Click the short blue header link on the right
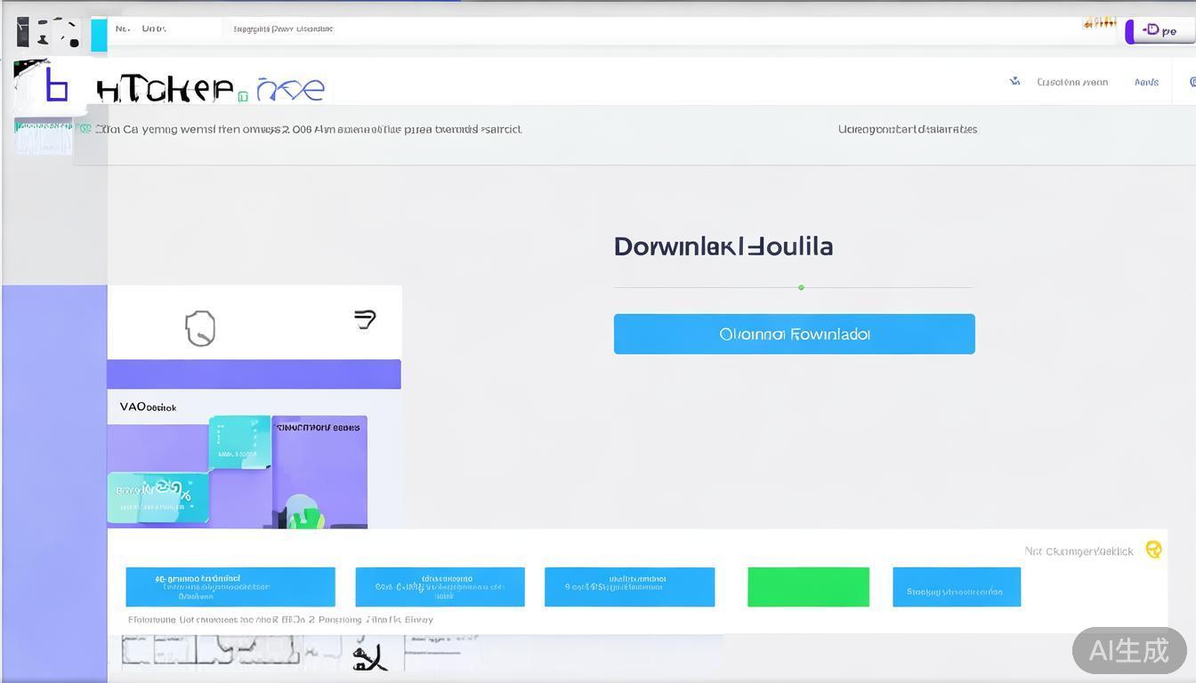 tap(1146, 82)
